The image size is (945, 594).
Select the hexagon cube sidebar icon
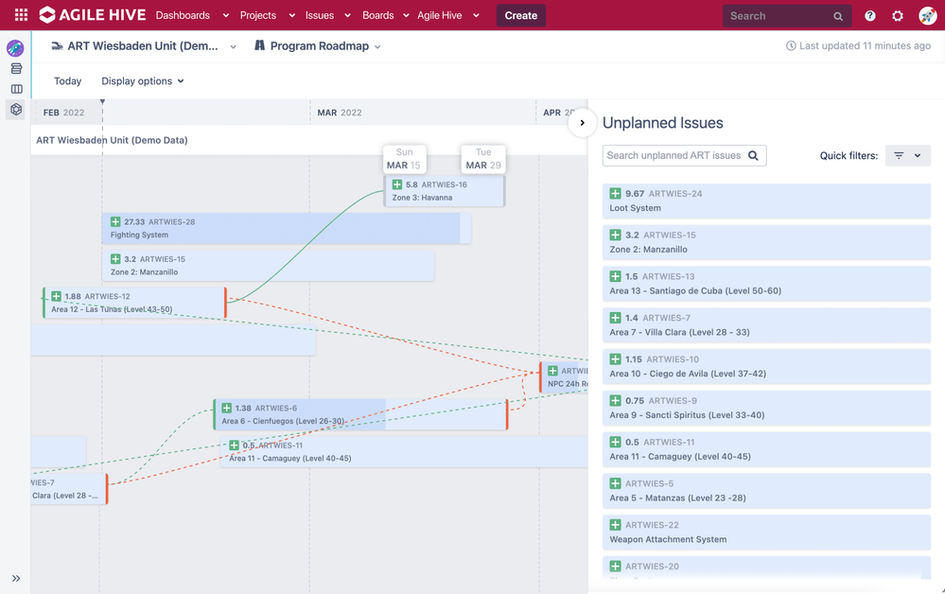(16, 110)
